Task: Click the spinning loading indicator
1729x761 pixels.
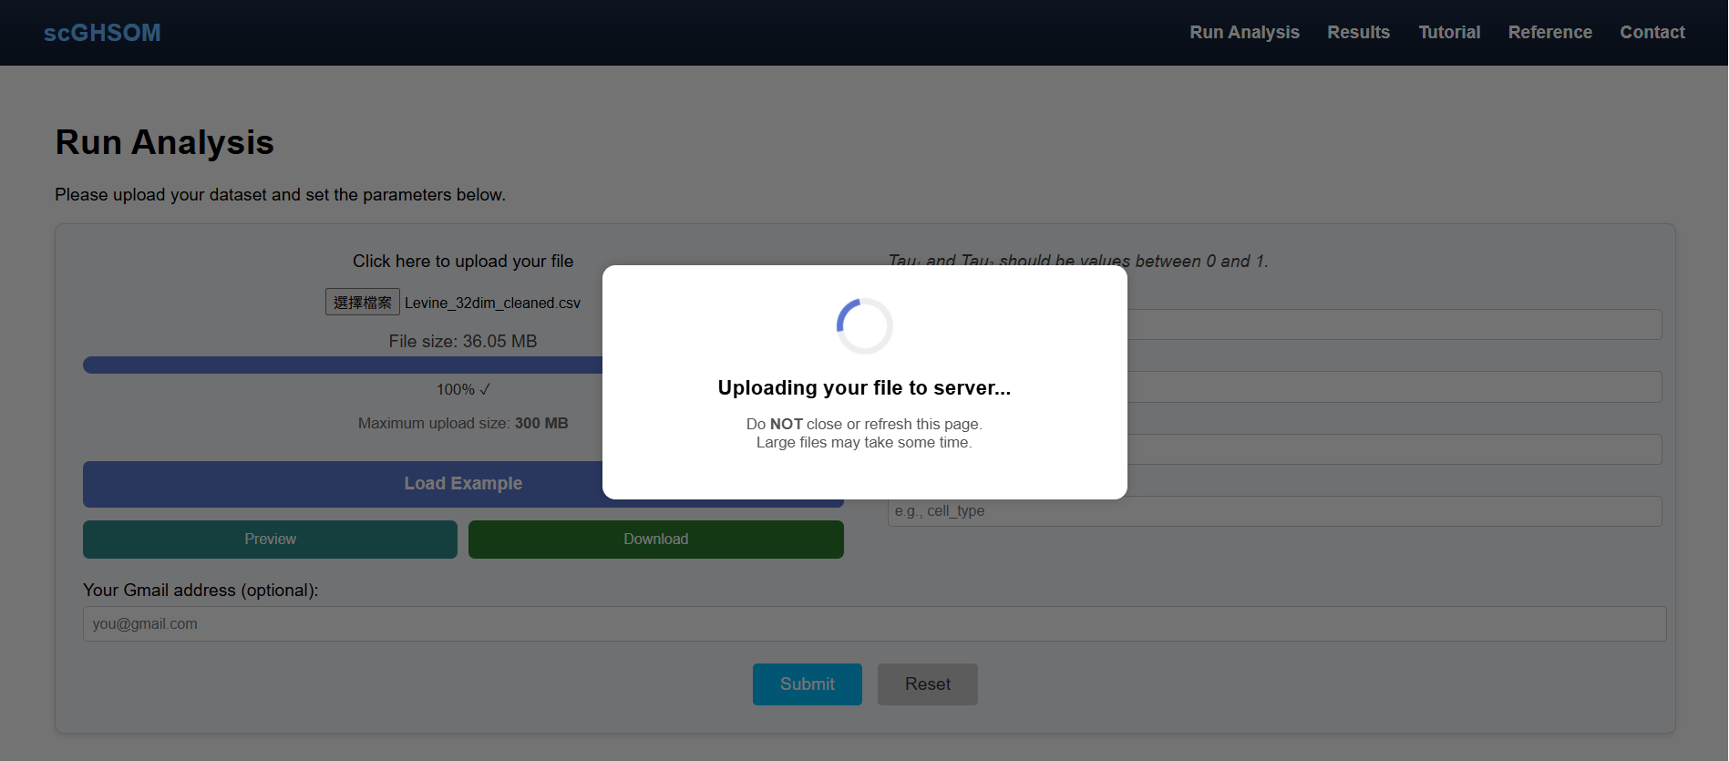Action: (x=864, y=326)
